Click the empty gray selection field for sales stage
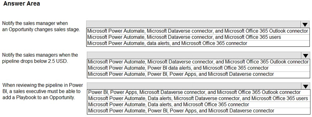The height and width of the screenshot is (117, 312). pos(194,24)
